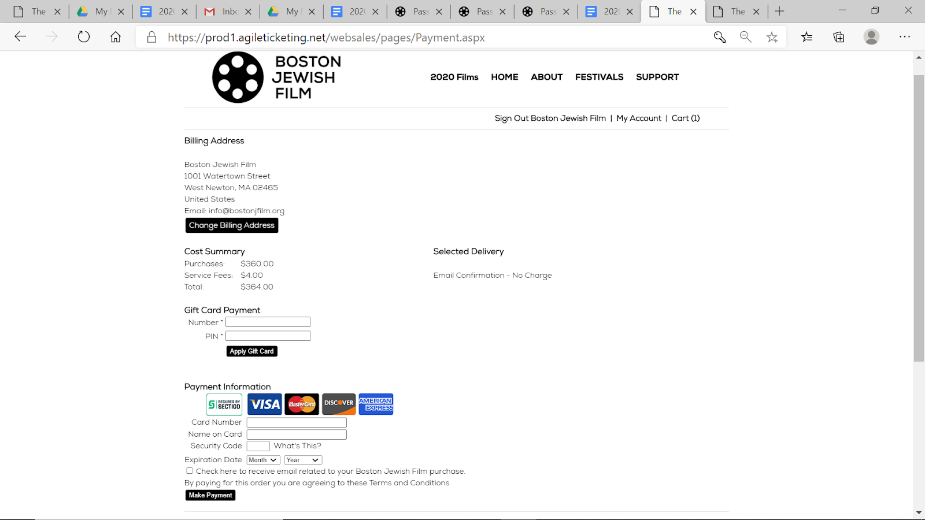Check the receive email opt-in checkbox

190,471
